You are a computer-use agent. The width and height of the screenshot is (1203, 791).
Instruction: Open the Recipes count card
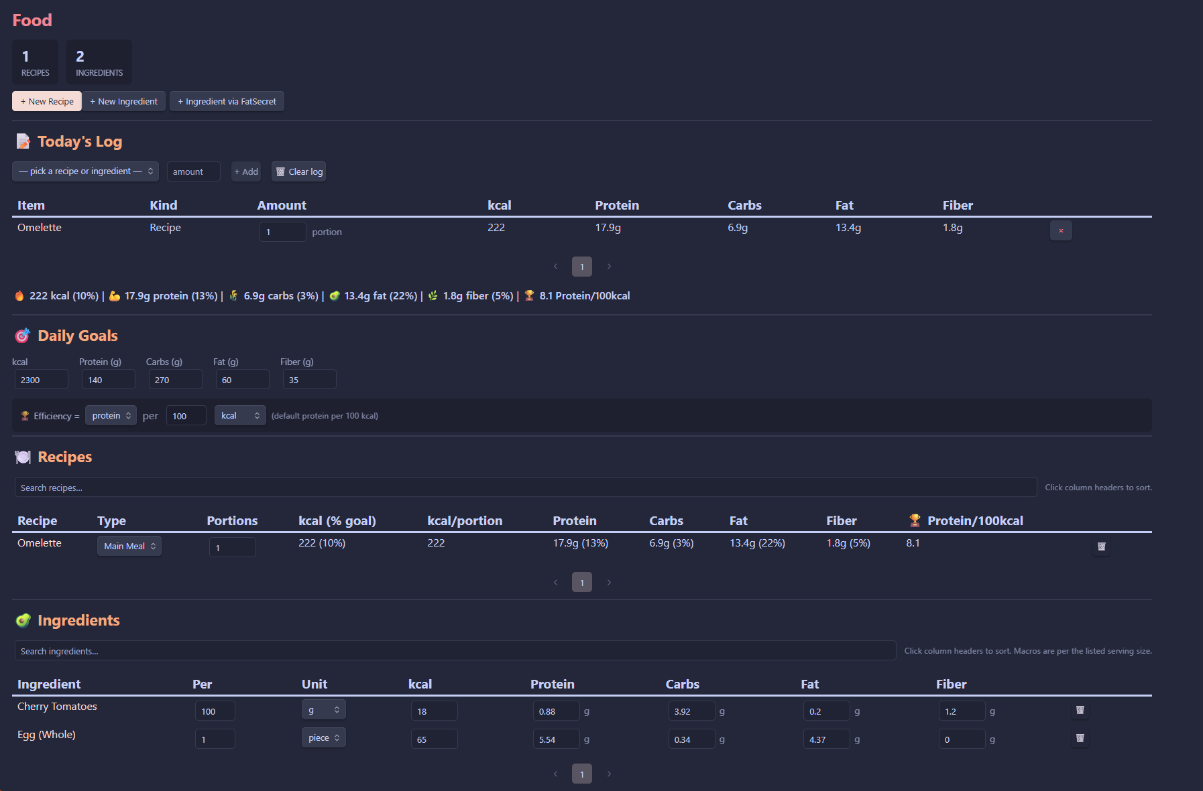click(35, 62)
